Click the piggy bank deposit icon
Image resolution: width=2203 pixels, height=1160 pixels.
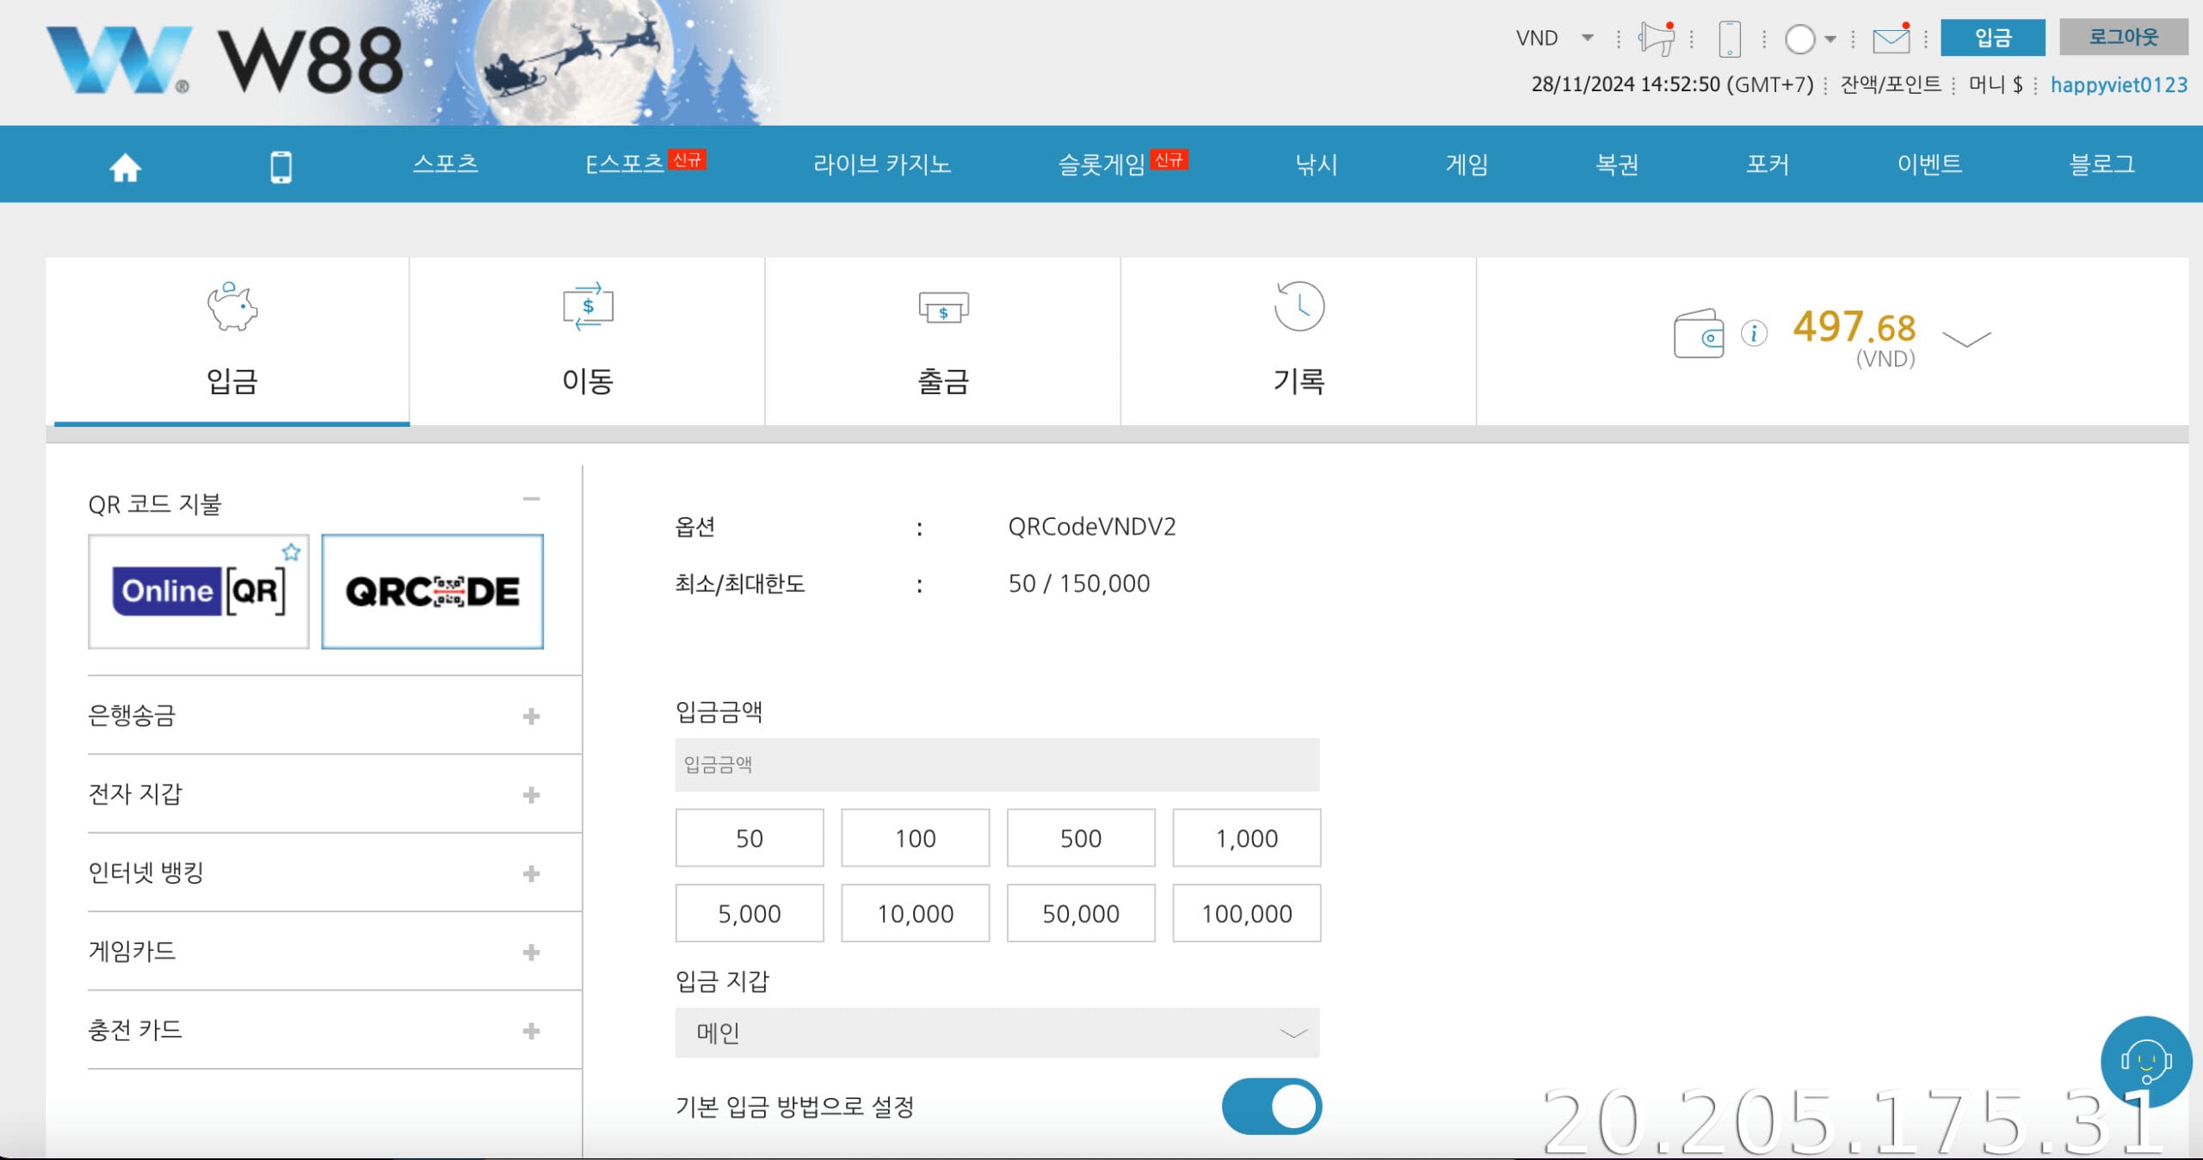coord(232,306)
